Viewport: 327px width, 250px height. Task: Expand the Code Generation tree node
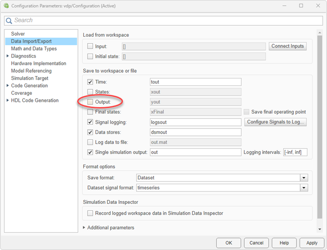click(x=8, y=85)
